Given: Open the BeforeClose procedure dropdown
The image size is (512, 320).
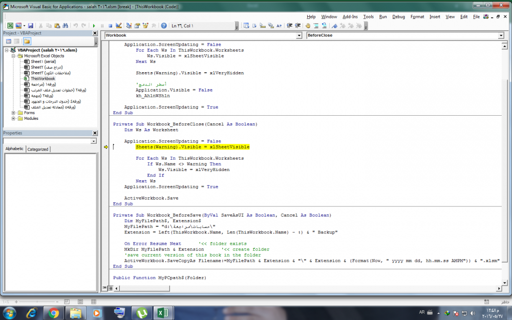Looking at the screenshot, I should (501, 35).
